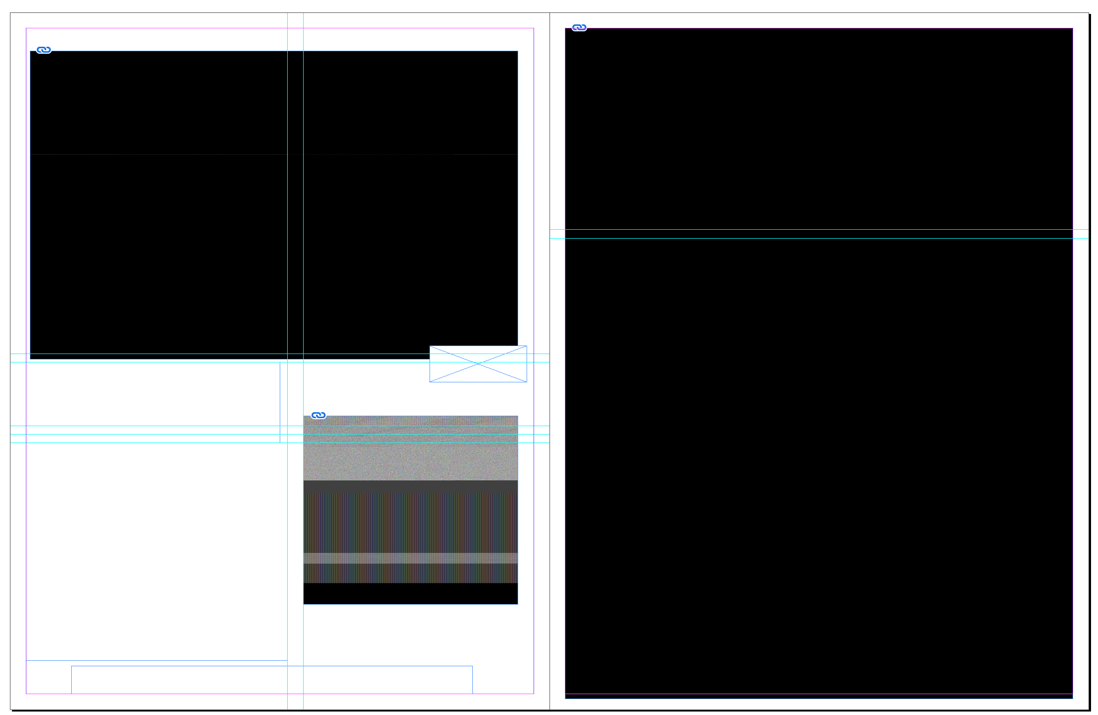Click the link badge on the right page's black image
The height and width of the screenshot is (715, 1098).
579,27
